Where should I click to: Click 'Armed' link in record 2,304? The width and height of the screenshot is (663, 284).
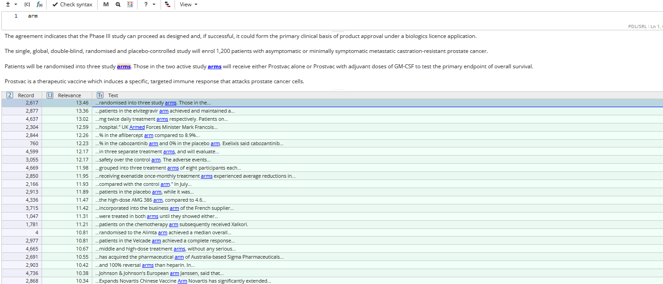pos(137,127)
